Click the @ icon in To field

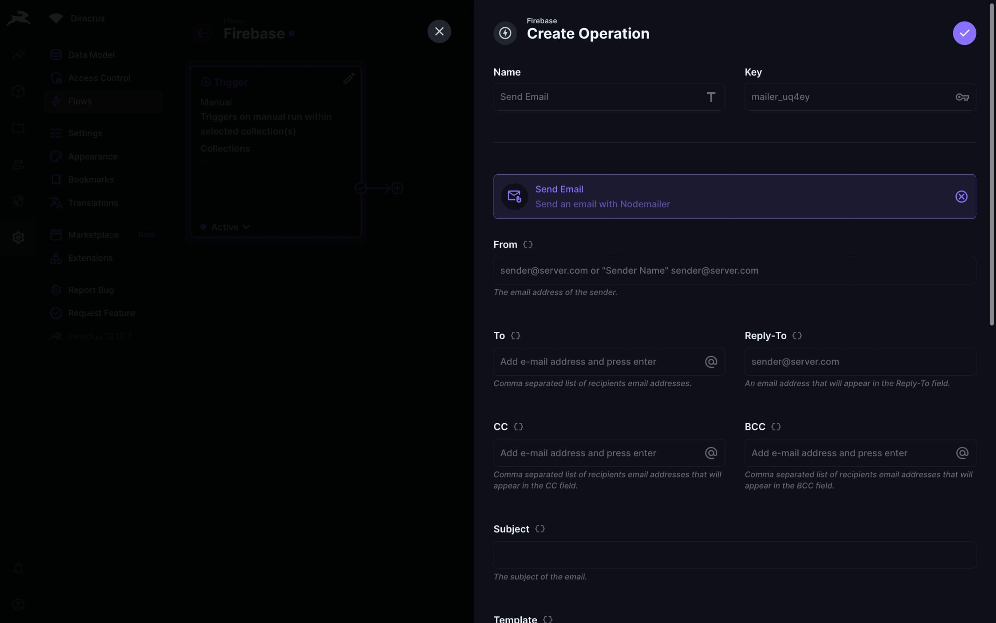point(711,362)
